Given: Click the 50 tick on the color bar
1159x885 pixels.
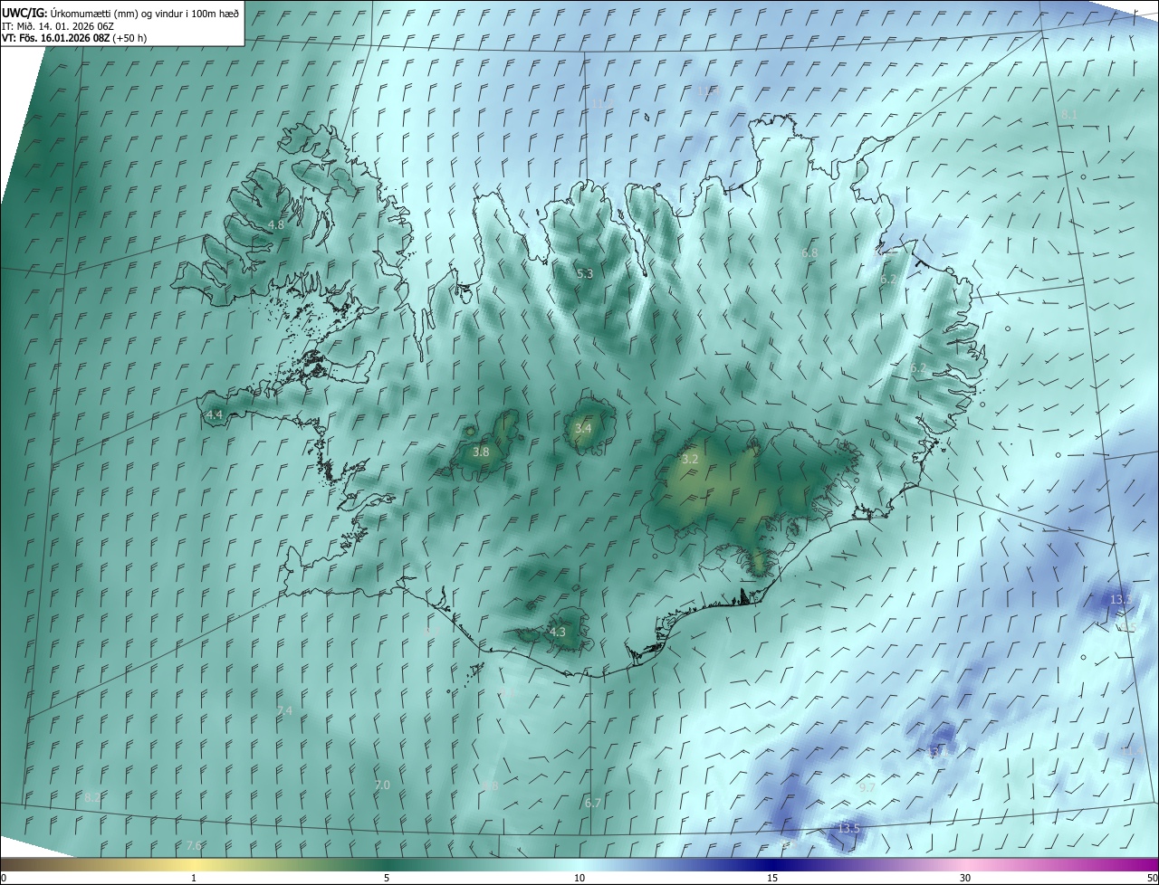Looking at the screenshot, I should [x=1151, y=878].
